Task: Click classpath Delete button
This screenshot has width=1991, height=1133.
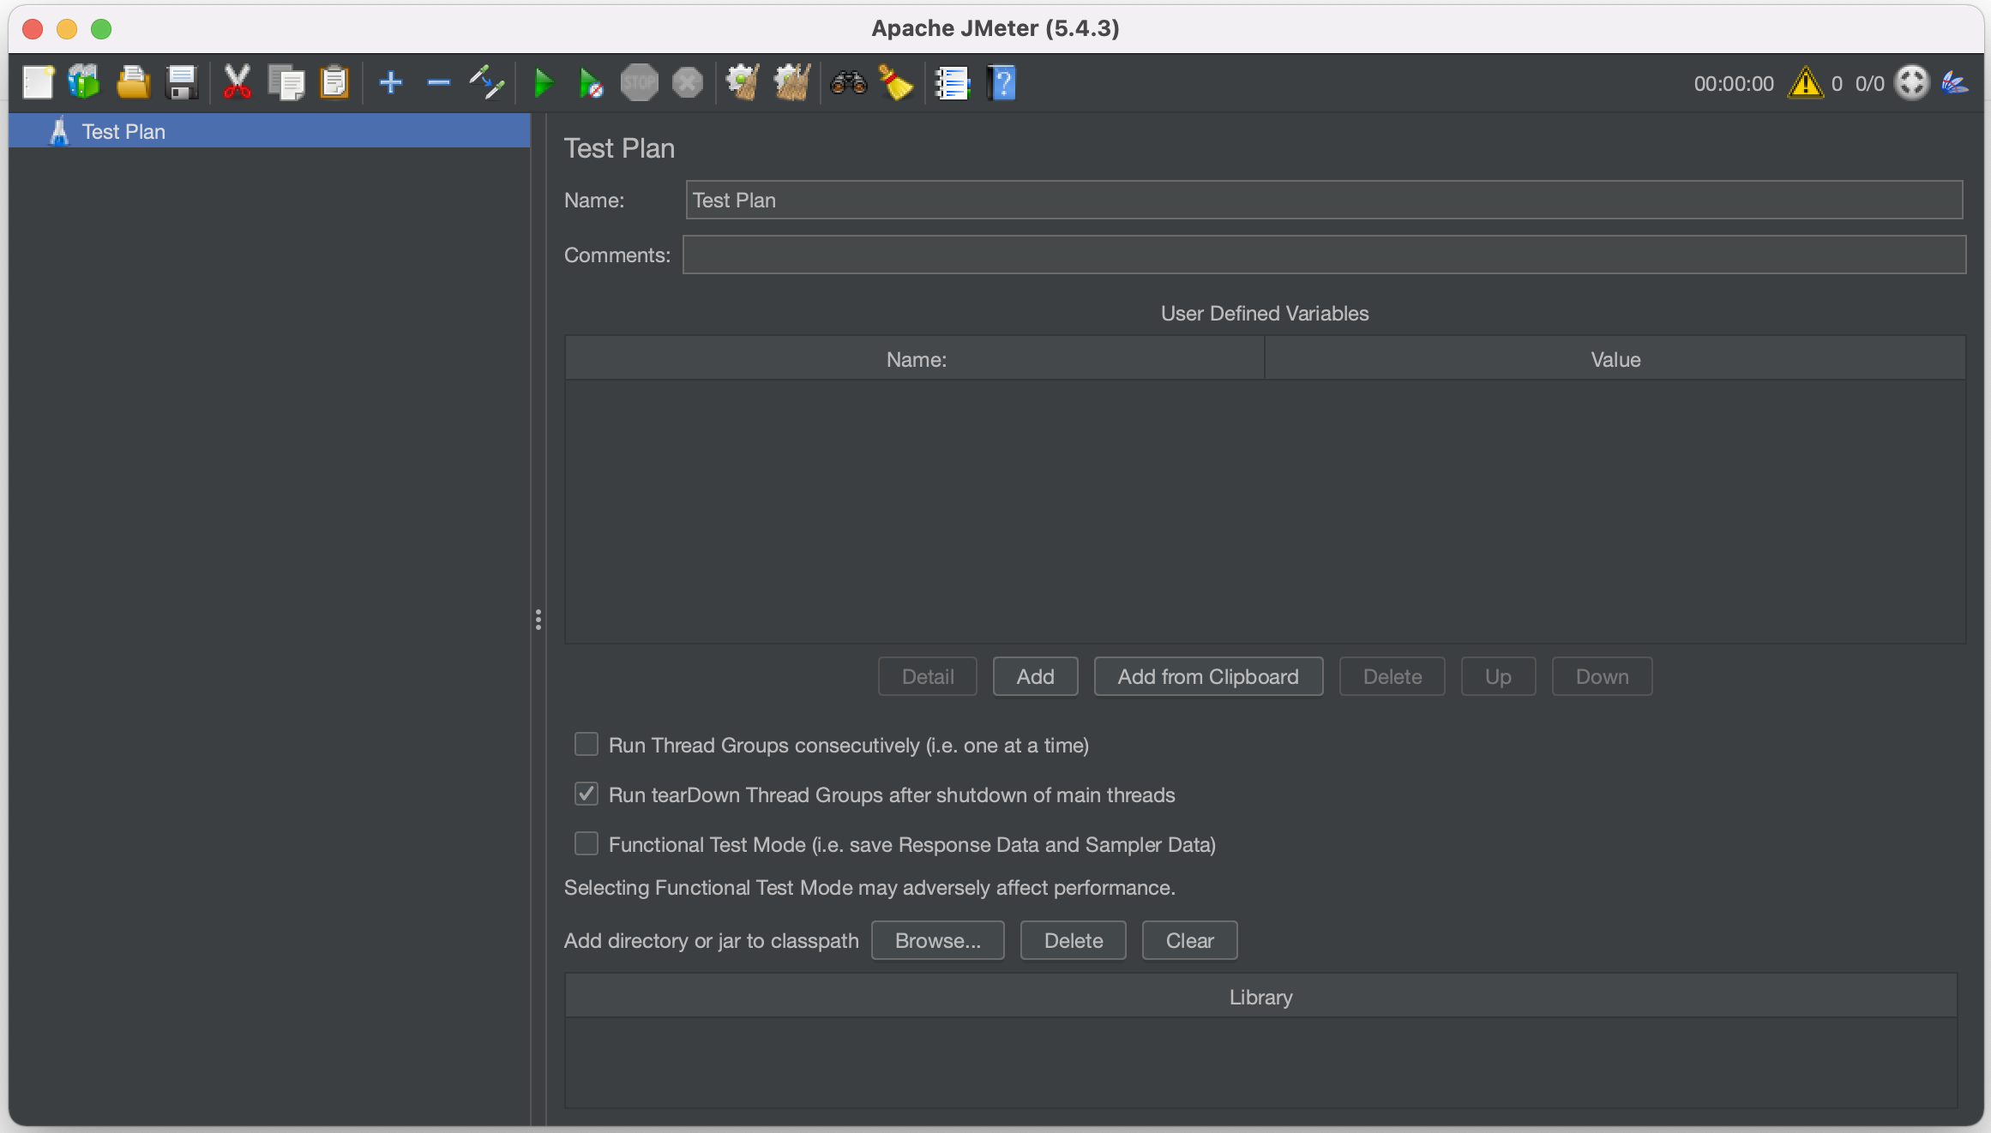Action: tap(1074, 940)
